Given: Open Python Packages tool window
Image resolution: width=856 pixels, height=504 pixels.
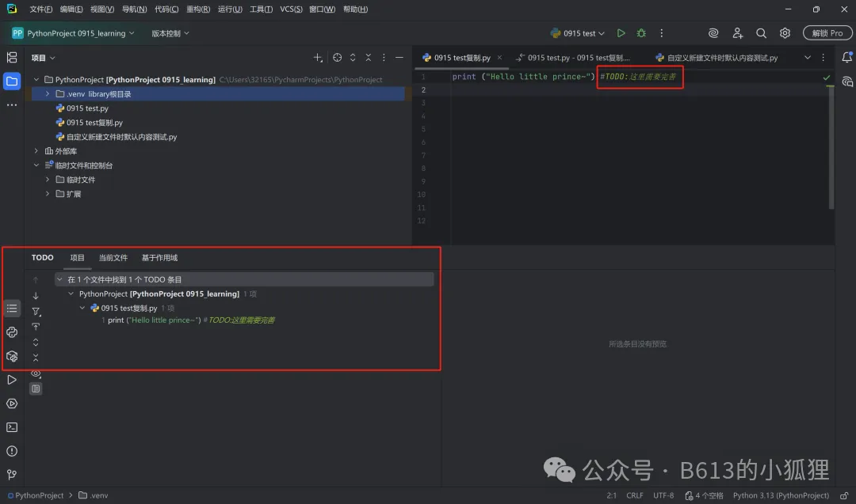Looking at the screenshot, I should (x=11, y=356).
